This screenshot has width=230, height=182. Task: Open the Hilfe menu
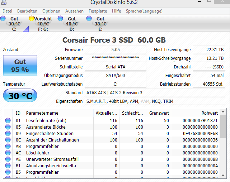click(116, 11)
